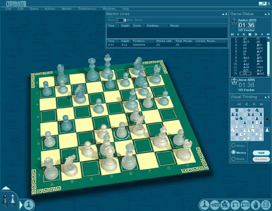Select the Black radio button
The width and height of the screenshot is (272, 211).
(233, 159)
